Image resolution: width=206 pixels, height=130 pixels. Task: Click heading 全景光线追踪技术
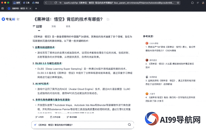click(x=45, y=47)
